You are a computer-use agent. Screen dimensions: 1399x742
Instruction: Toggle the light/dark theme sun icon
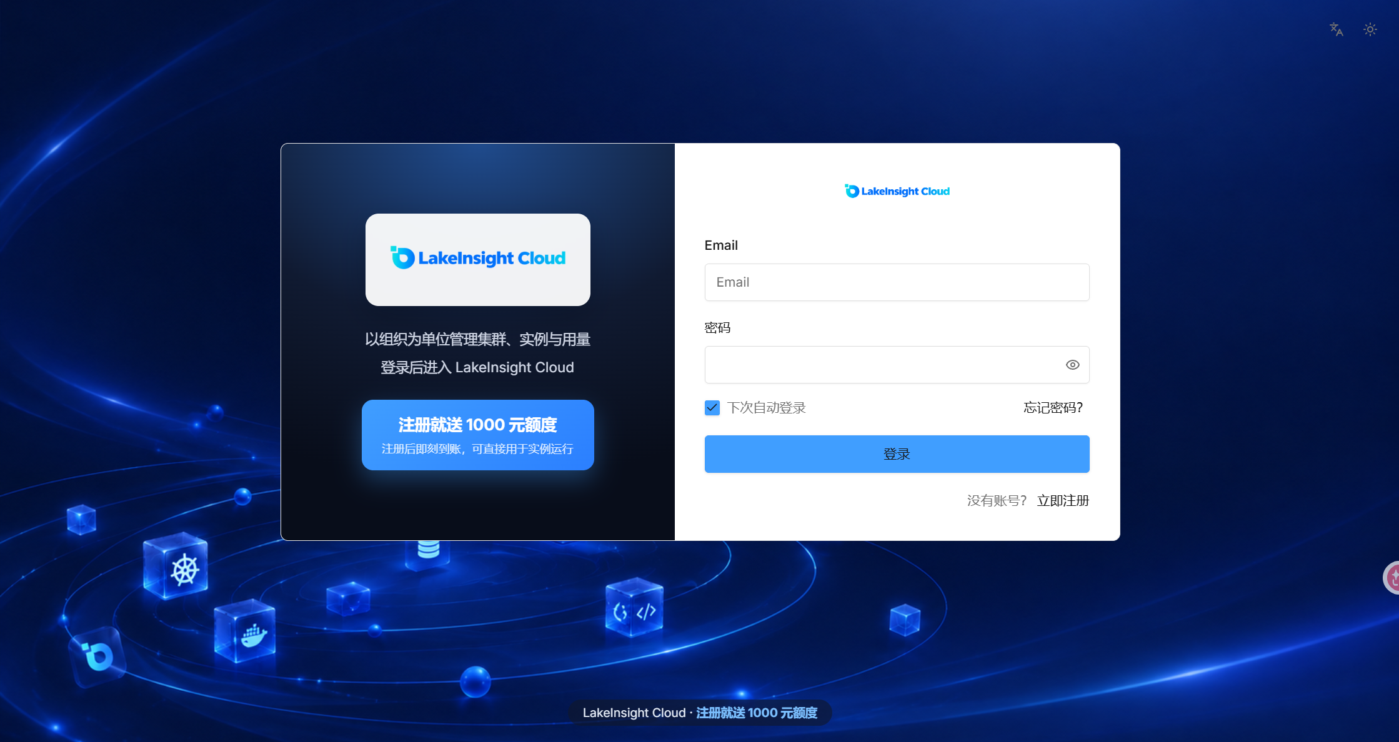(1370, 29)
